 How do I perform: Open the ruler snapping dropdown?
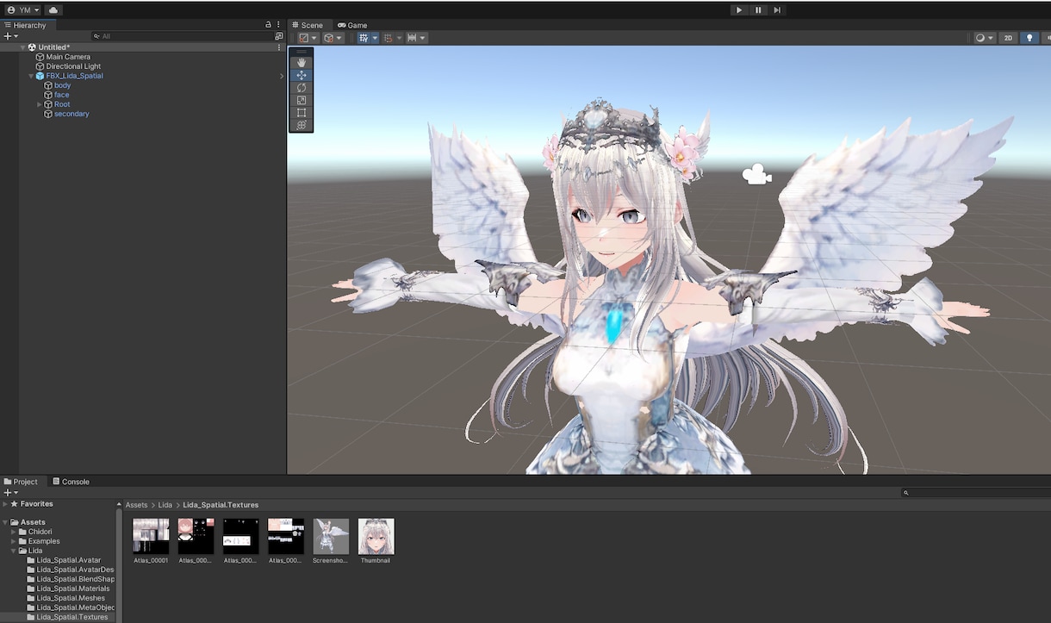coord(417,38)
